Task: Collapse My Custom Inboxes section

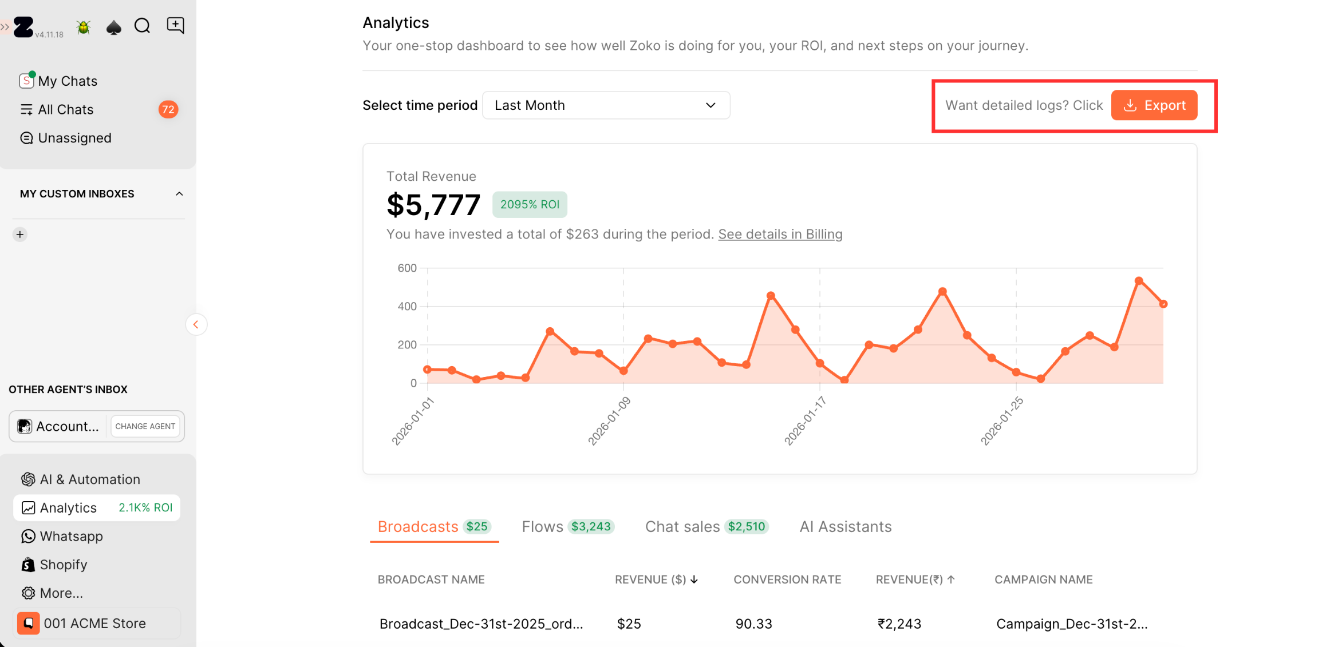Action: tap(179, 194)
